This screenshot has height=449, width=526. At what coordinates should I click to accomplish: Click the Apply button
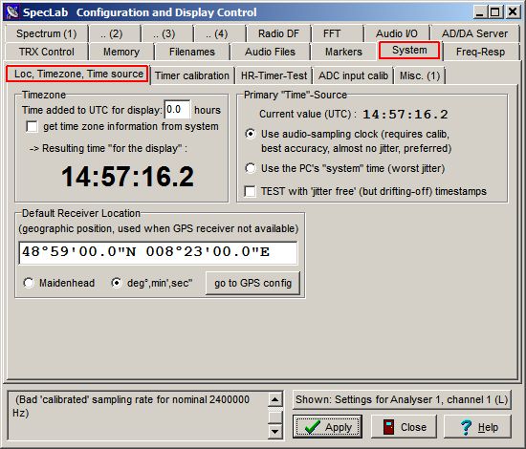(327, 427)
